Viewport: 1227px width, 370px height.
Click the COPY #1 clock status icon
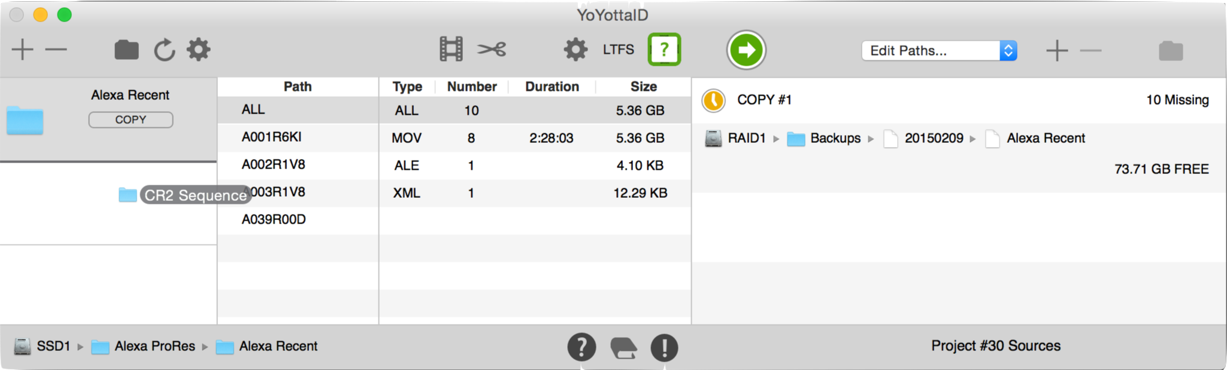713,100
